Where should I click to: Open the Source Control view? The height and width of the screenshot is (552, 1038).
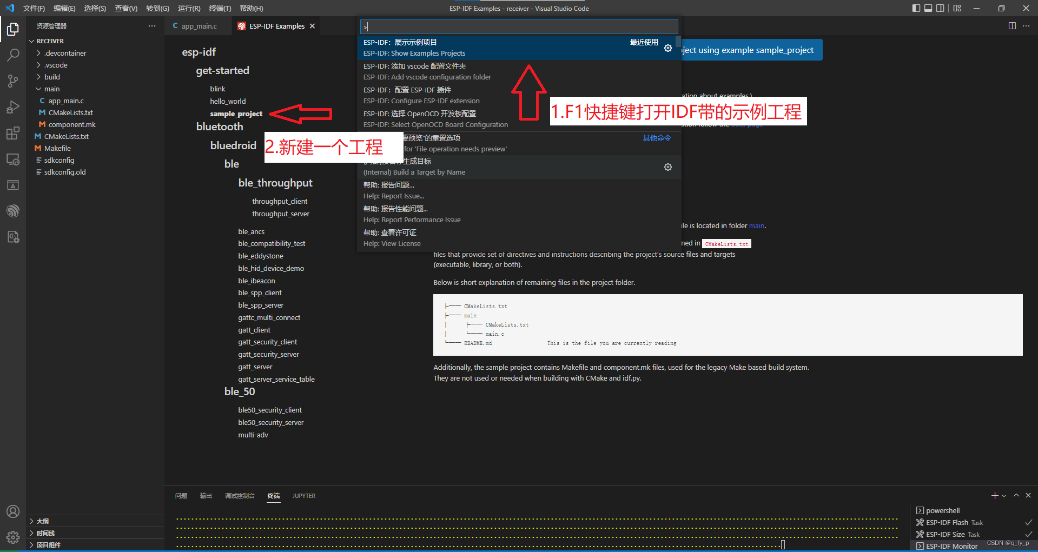pyautogui.click(x=13, y=81)
